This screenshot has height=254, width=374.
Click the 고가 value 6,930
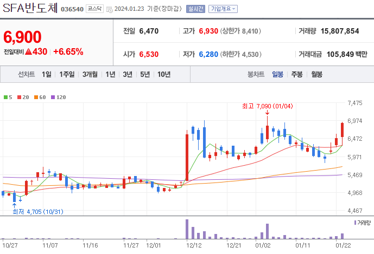(x=208, y=31)
